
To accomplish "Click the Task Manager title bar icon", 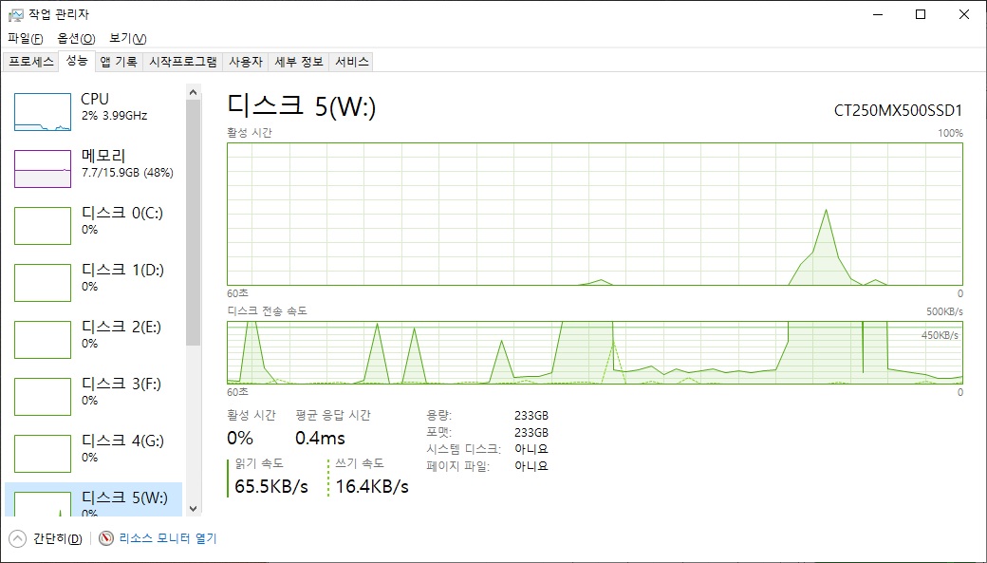I will 16,14.
